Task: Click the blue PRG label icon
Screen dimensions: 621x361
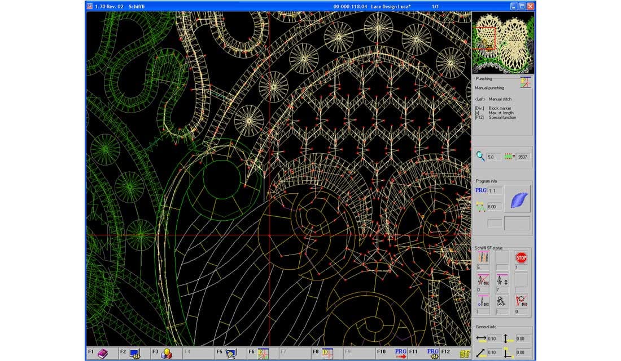Action: [481, 190]
